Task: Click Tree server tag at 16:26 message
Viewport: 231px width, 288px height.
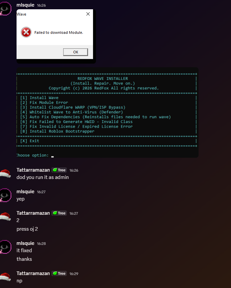Action: [x=59, y=170]
